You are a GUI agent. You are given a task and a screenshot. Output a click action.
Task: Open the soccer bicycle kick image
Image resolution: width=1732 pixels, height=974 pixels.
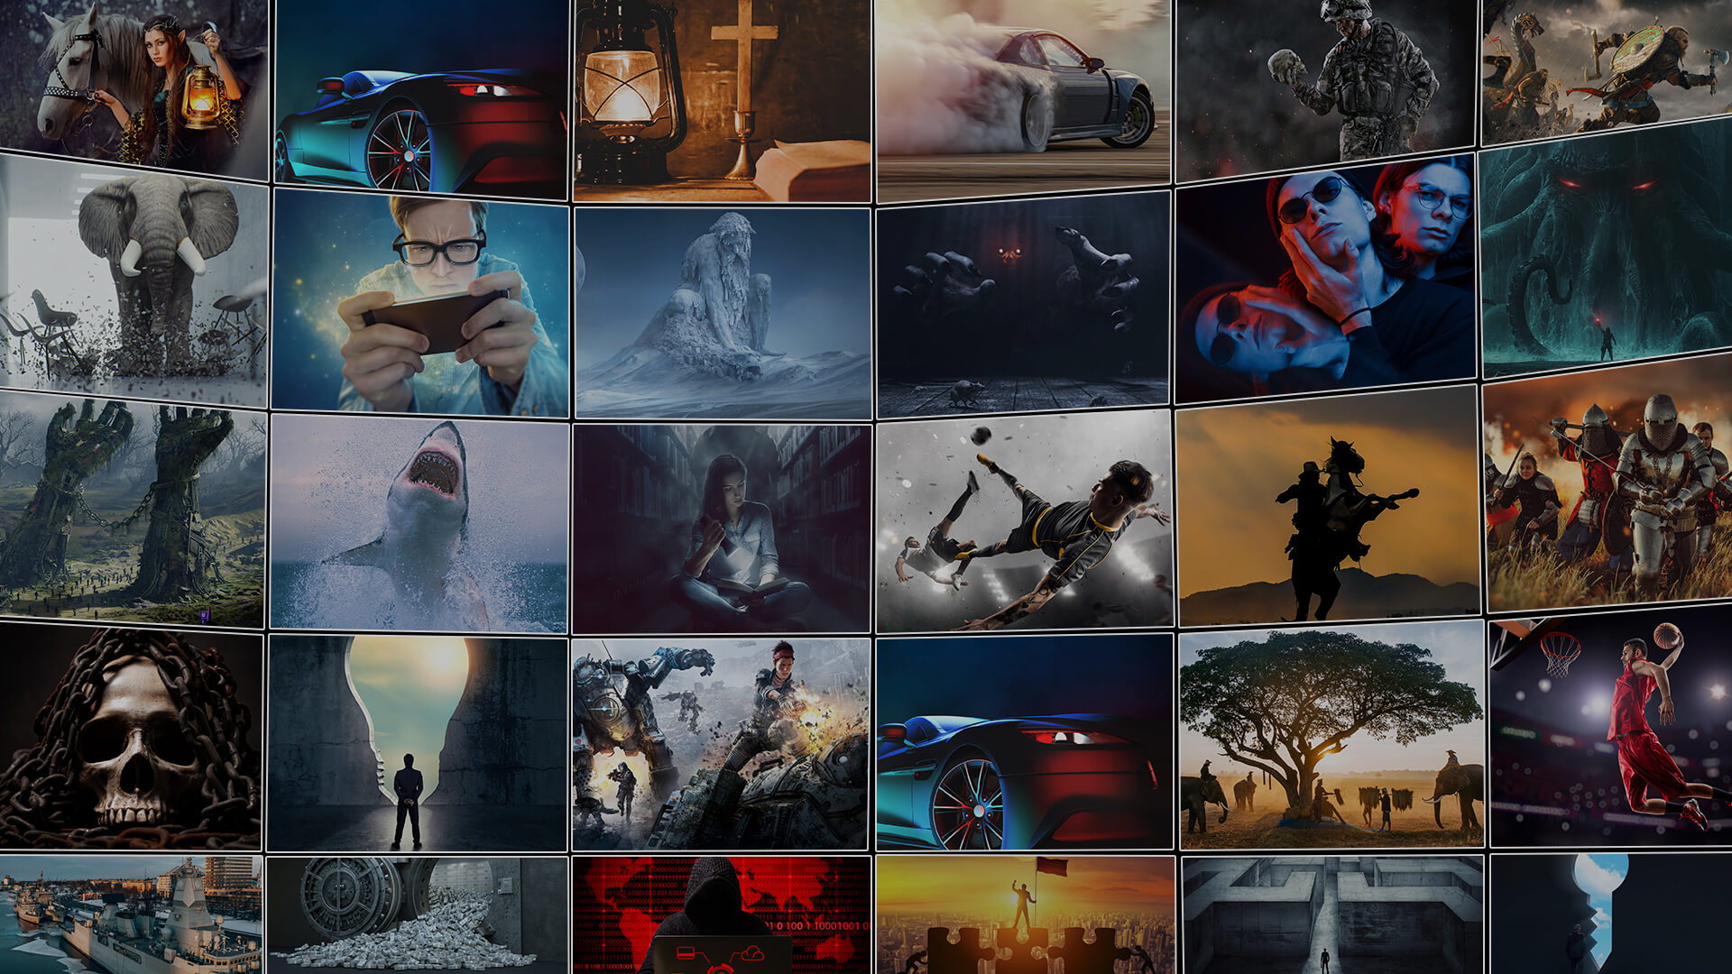pyautogui.click(x=1024, y=521)
